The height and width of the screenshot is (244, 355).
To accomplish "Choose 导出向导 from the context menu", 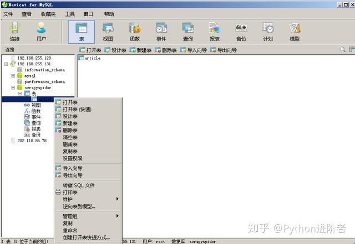I will point(88,175).
